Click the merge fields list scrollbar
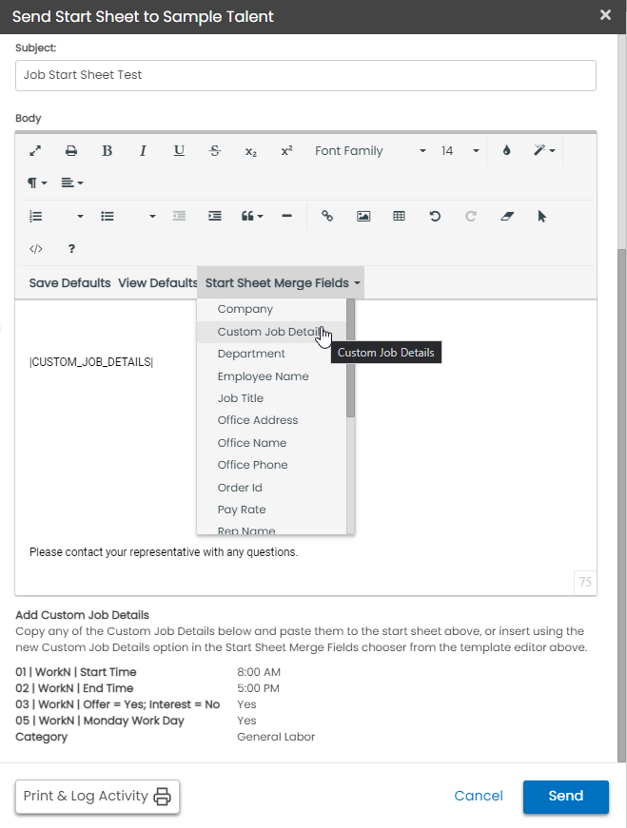Image resolution: width=627 pixels, height=828 pixels. tap(350, 358)
